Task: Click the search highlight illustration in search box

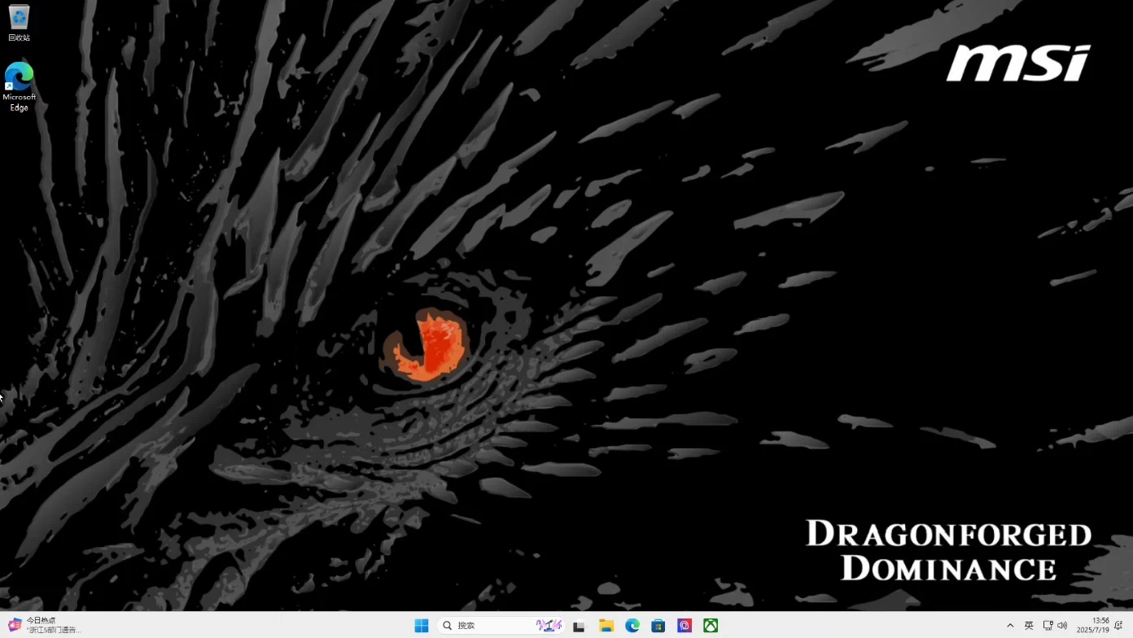Action: (549, 626)
